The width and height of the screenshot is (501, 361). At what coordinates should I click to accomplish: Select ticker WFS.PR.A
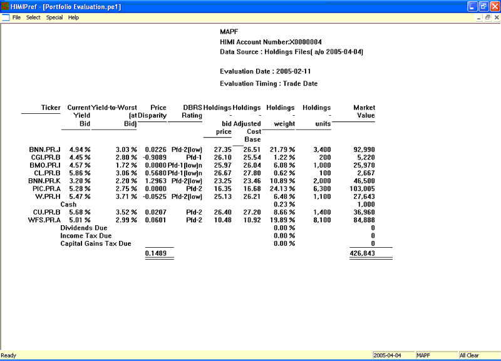click(44, 220)
